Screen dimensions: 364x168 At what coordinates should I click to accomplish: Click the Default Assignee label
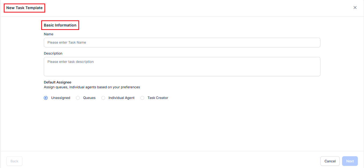[58, 82]
